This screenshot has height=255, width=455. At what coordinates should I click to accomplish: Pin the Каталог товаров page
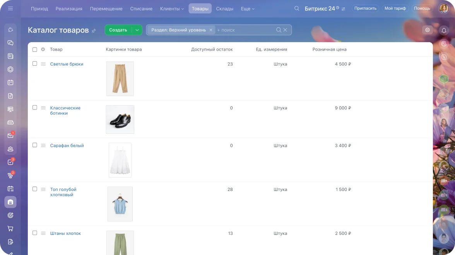pyautogui.click(x=94, y=31)
